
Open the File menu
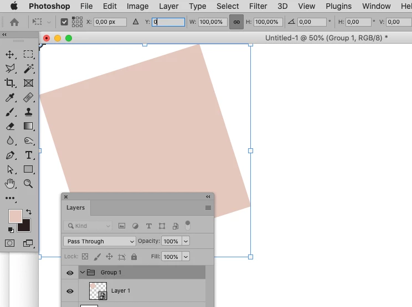click(86, 6)
